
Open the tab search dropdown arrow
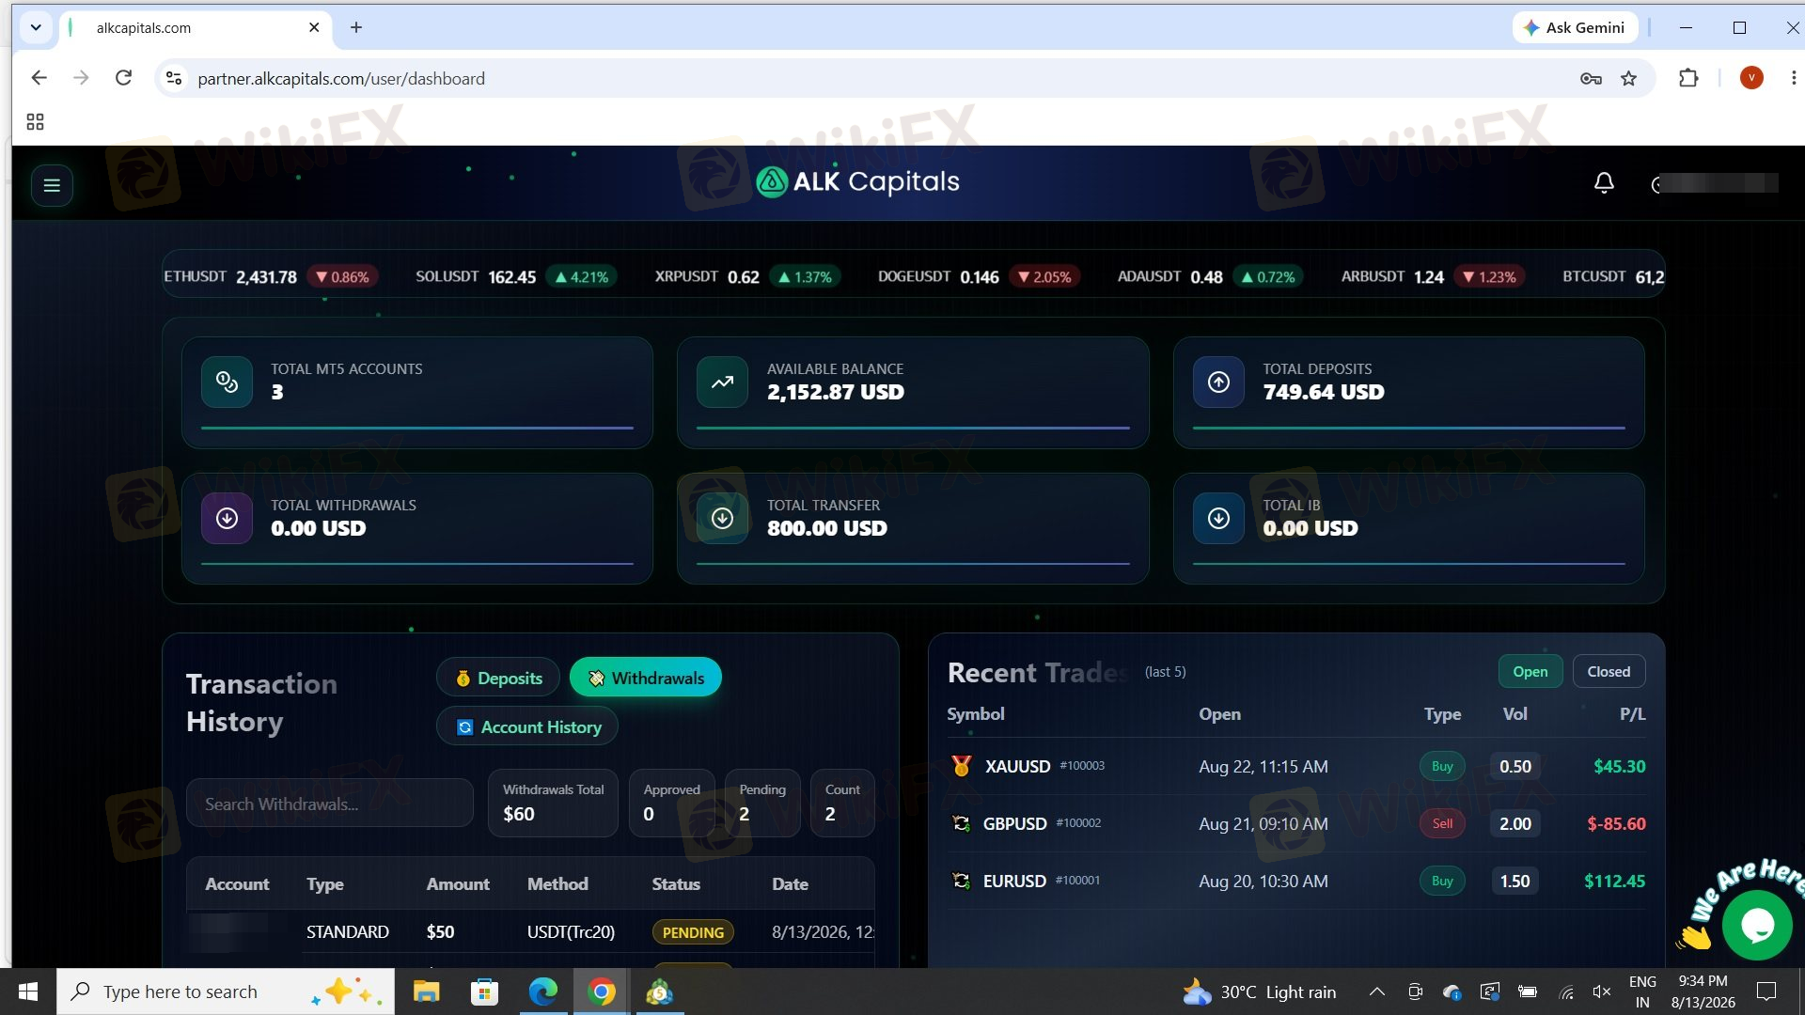(x=36, y=27)
